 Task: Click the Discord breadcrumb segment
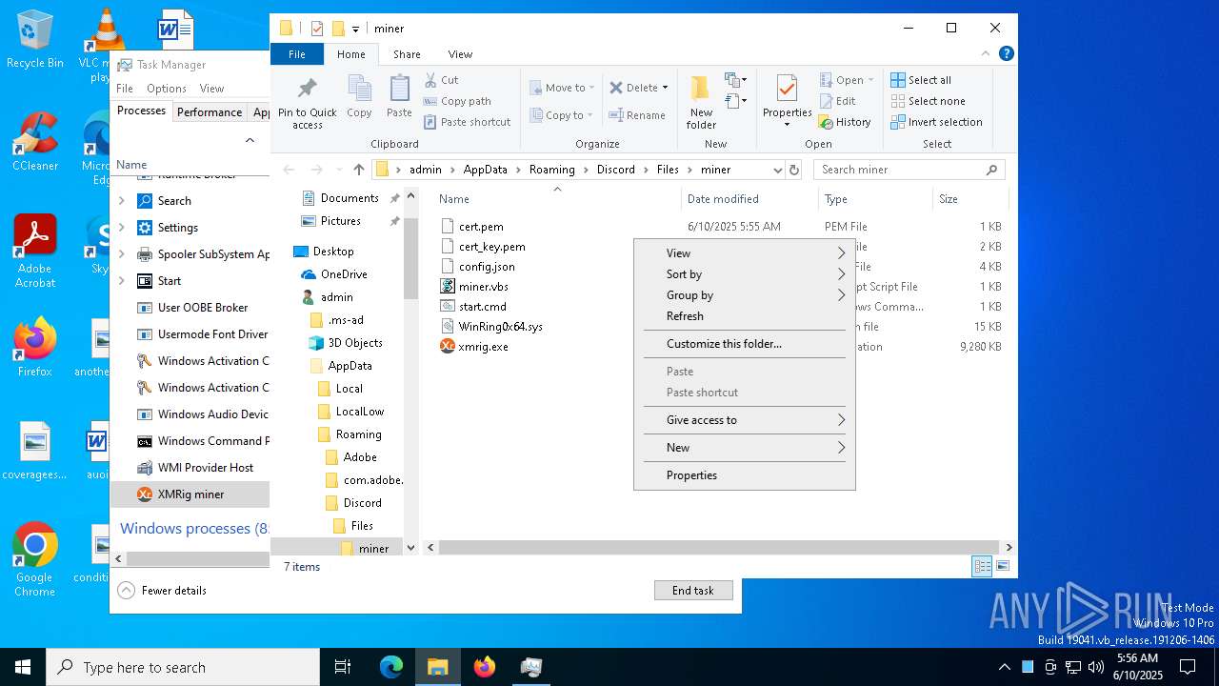pyautogui.click(x=616, y=170)
